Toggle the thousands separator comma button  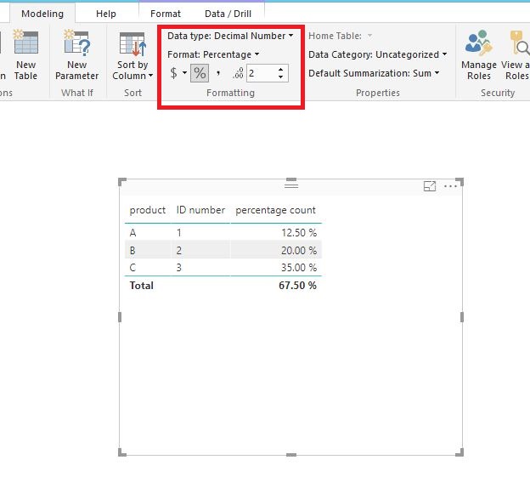[218, 73]
